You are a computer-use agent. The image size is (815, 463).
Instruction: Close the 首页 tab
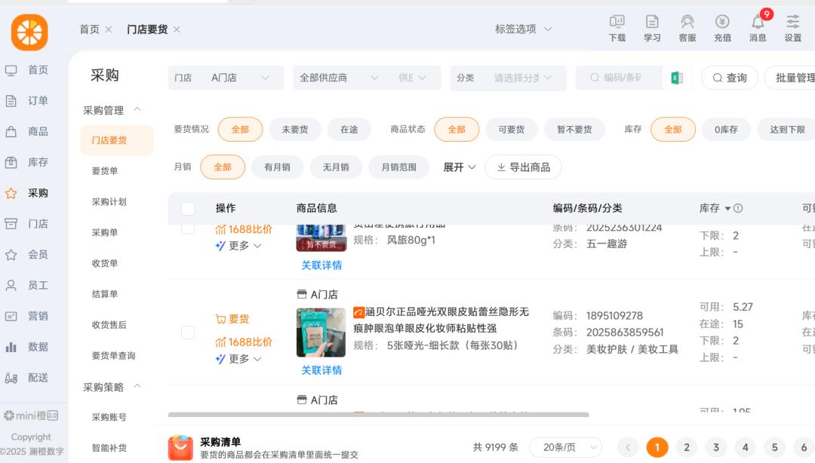[x=108, y=29]
